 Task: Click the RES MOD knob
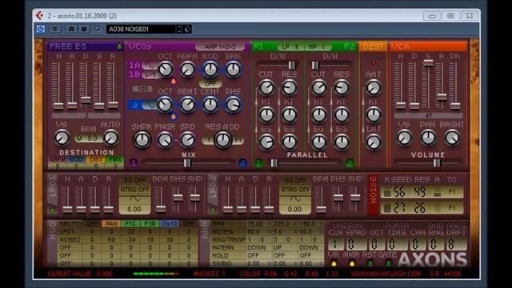(x=222, y=140)
